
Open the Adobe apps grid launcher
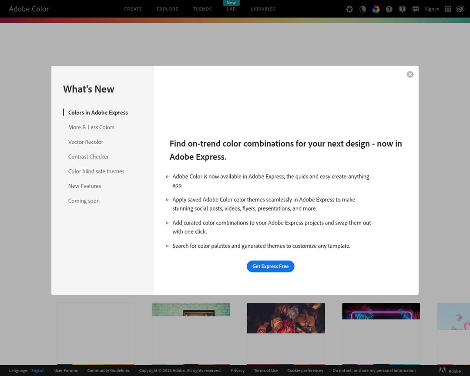pyautogui.click(x=447, y=9)
